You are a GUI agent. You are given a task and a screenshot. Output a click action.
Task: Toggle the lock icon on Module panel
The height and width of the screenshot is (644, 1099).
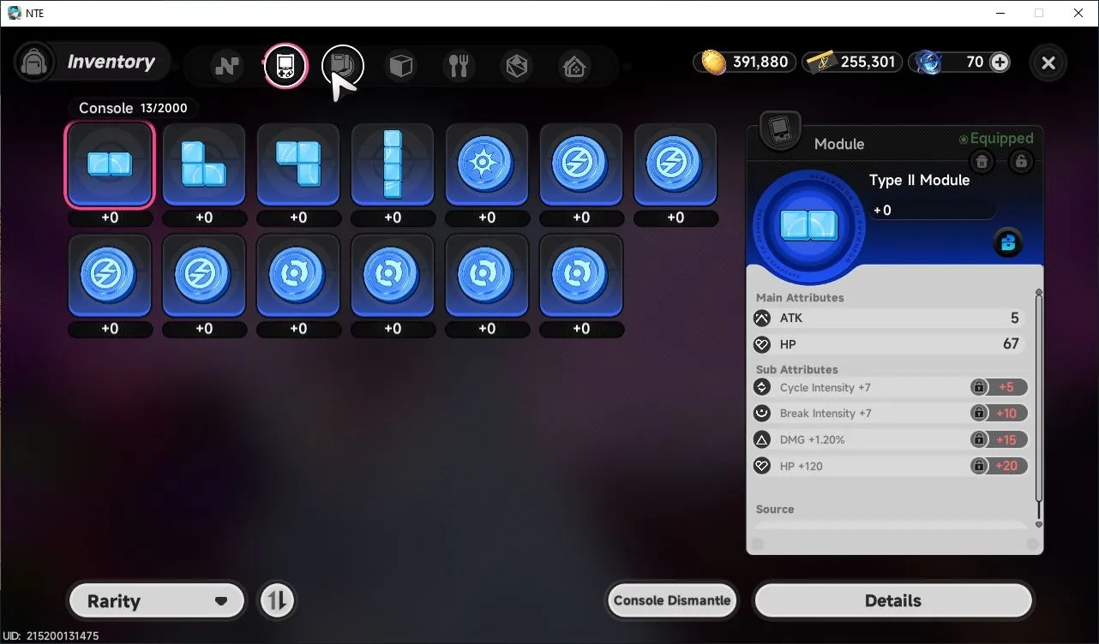tap(1020, 161)
